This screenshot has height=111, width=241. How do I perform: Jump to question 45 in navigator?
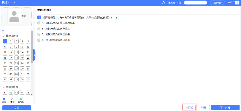click(28, 93)
